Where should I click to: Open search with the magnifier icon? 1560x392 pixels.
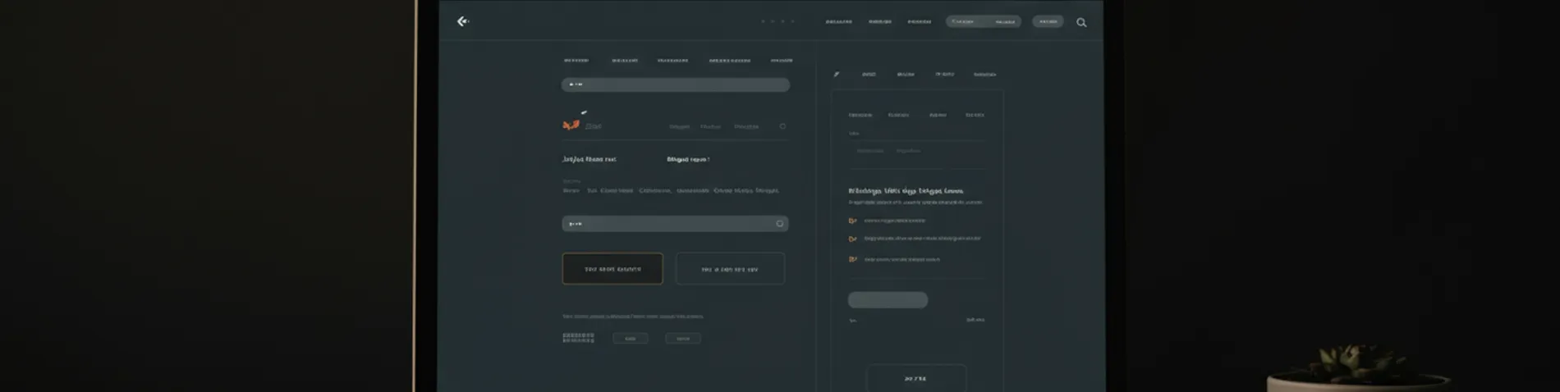point(1081,23)
